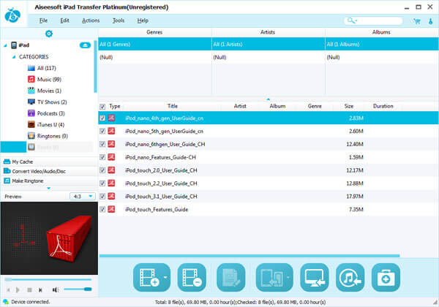The image size is (439, 307).
Task: Open Convert Video/Audio/Disc section
Action: click(x=49, y=171)
